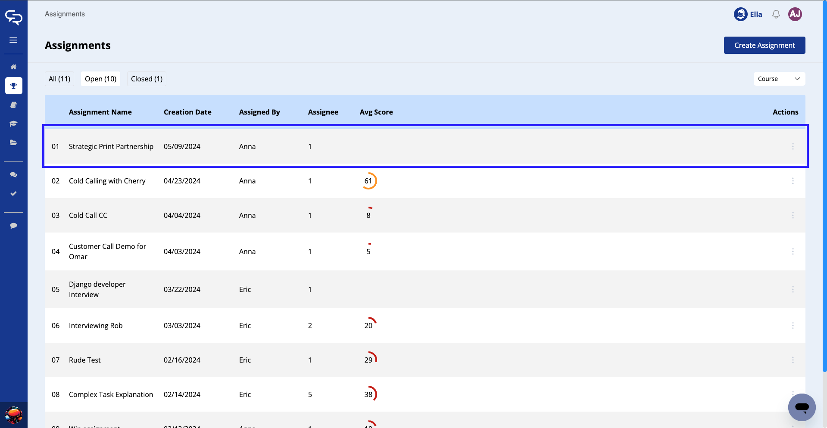Expand the Course filter dropdown
The image size is (827, 428).
click(x=779, y=79)
